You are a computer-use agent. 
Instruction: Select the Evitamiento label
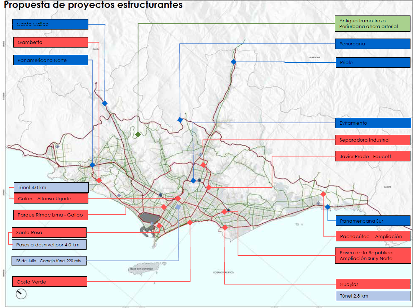[x=373, y=123]
